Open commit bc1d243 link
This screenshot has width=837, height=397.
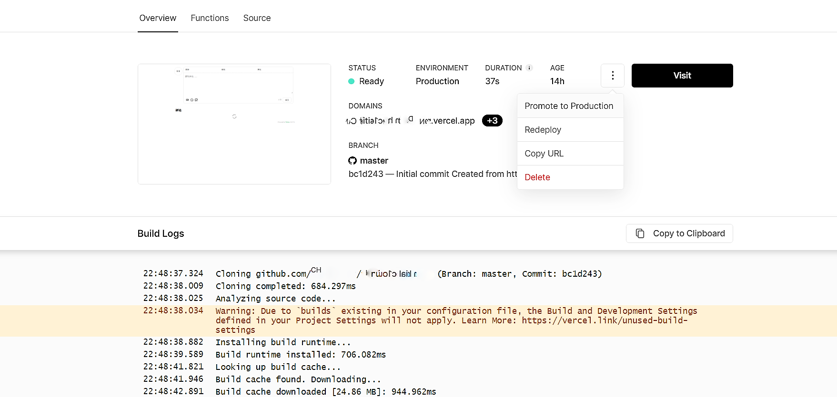pos(366,174)
